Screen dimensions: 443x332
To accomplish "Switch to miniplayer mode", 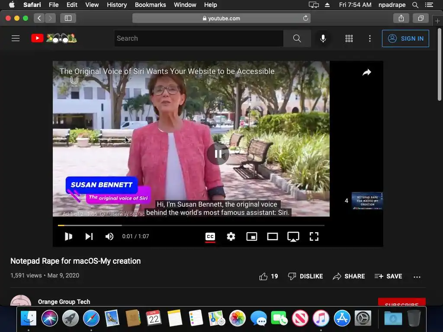I will (252, 236).
